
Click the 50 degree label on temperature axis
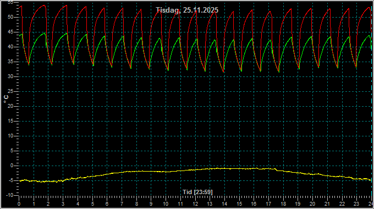click(10, 17)
